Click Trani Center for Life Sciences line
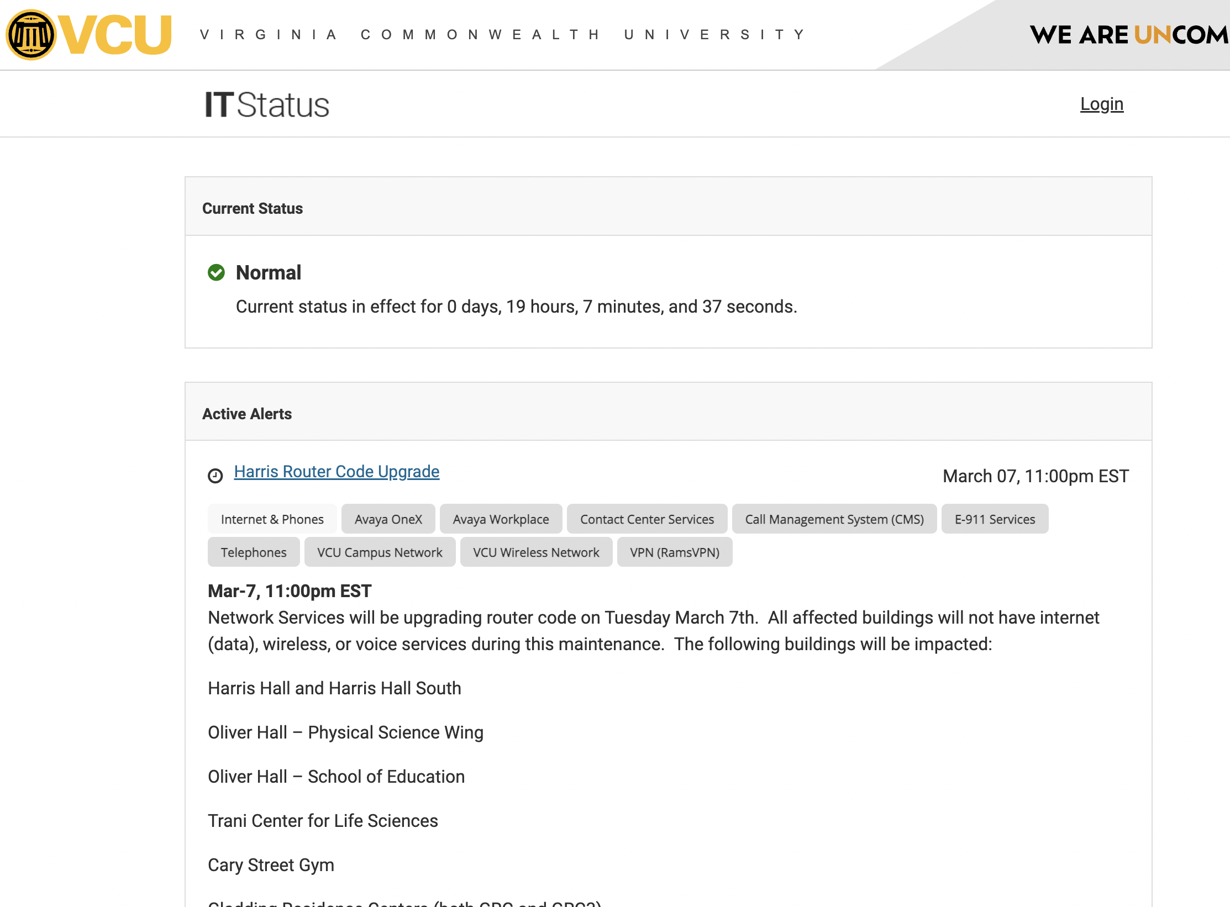The width and height of the screenshot is (1230, 907). point(323,821)
